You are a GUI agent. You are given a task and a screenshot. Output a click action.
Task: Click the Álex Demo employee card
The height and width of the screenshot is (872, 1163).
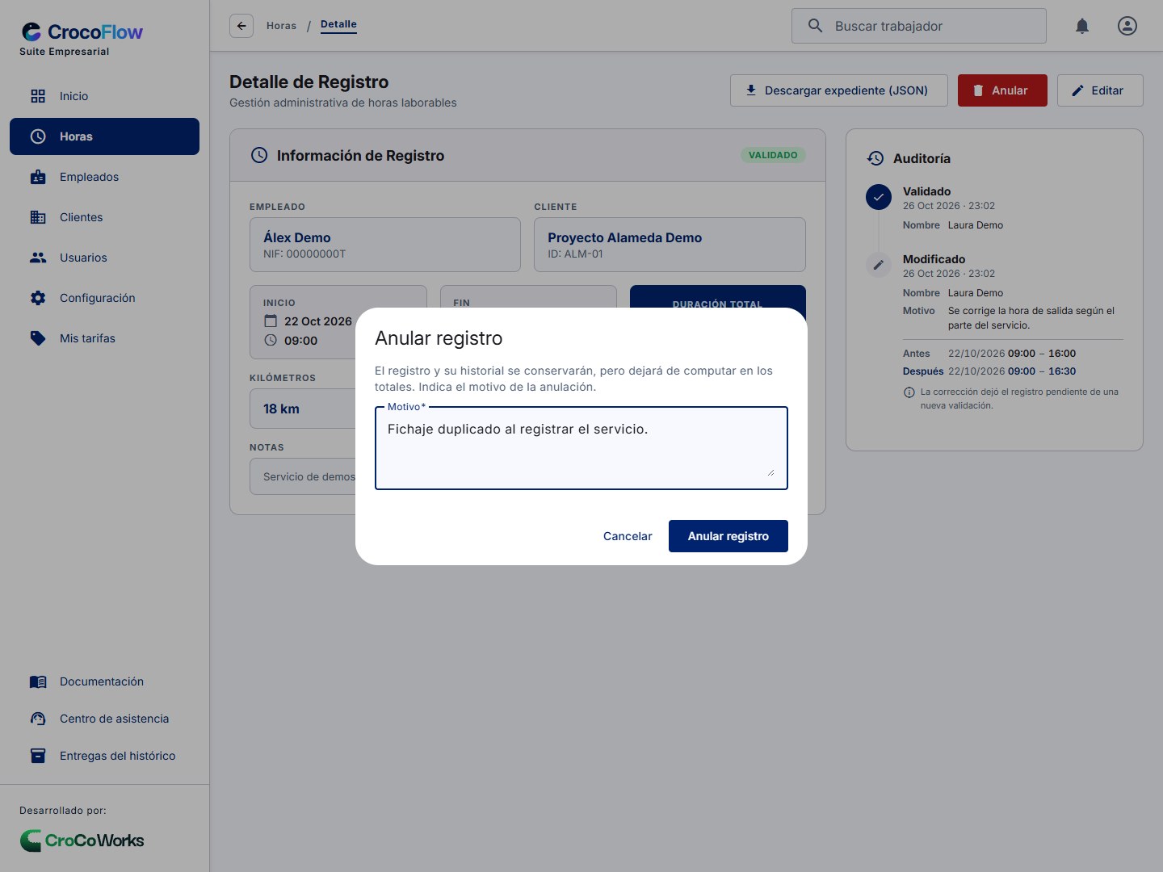pos(385,245)
